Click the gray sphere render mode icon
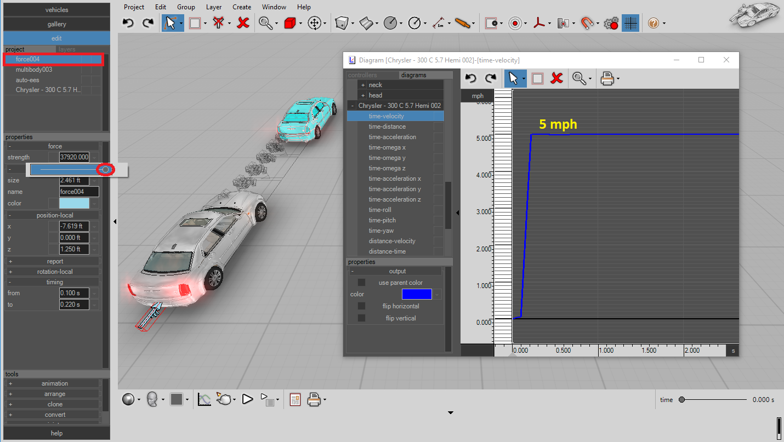Viewport: 784px width, 442px height. (x=128, y=399)
